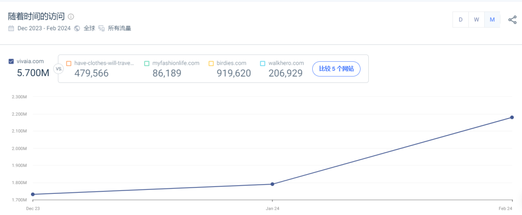
Task: Switch to daily view D
Action: point(460,20)
